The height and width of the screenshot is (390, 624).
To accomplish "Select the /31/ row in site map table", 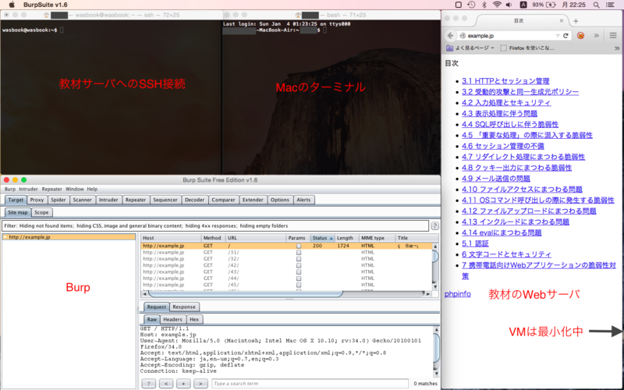I will (286, 252).
